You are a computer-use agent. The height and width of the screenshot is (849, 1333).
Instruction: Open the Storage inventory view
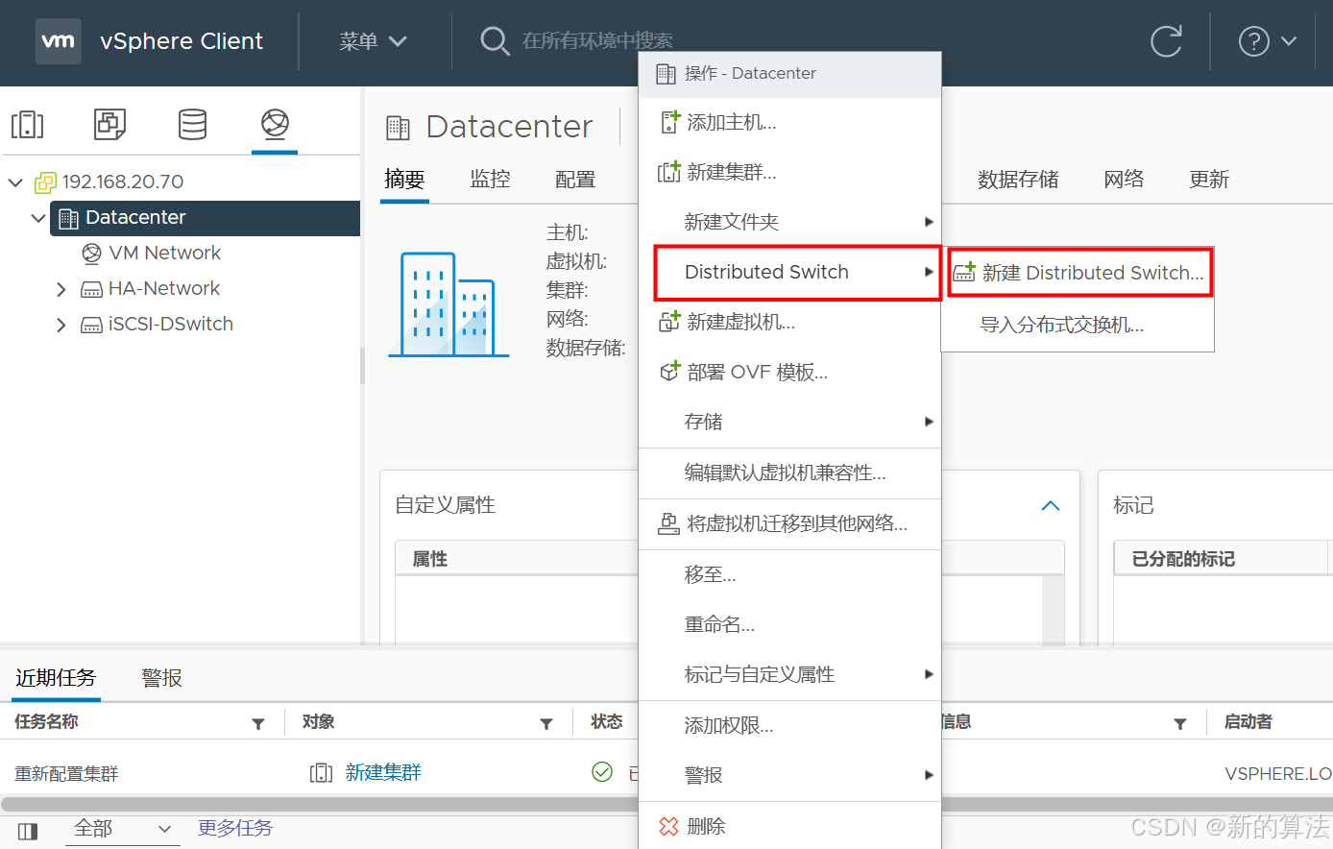coord(192,124)
